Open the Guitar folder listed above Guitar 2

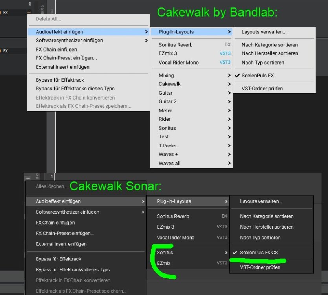(x=191, y=93)
